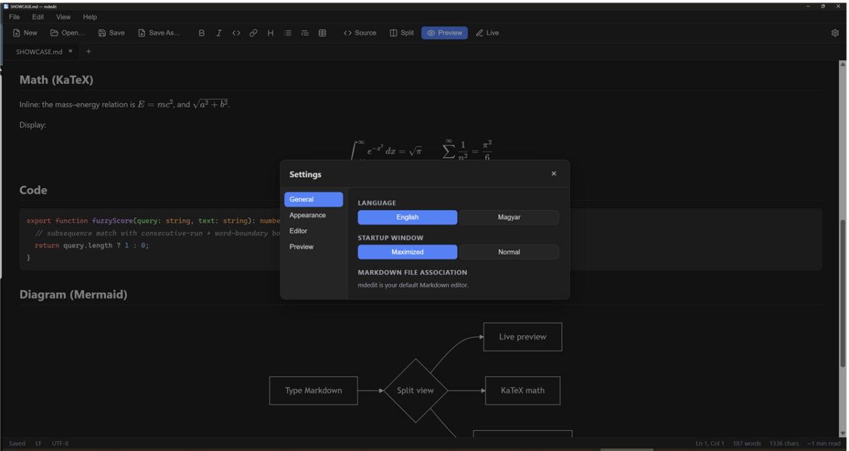849x451 pixels.
Task: Set startup window to Maximized
Action: [x=408, y=252]
